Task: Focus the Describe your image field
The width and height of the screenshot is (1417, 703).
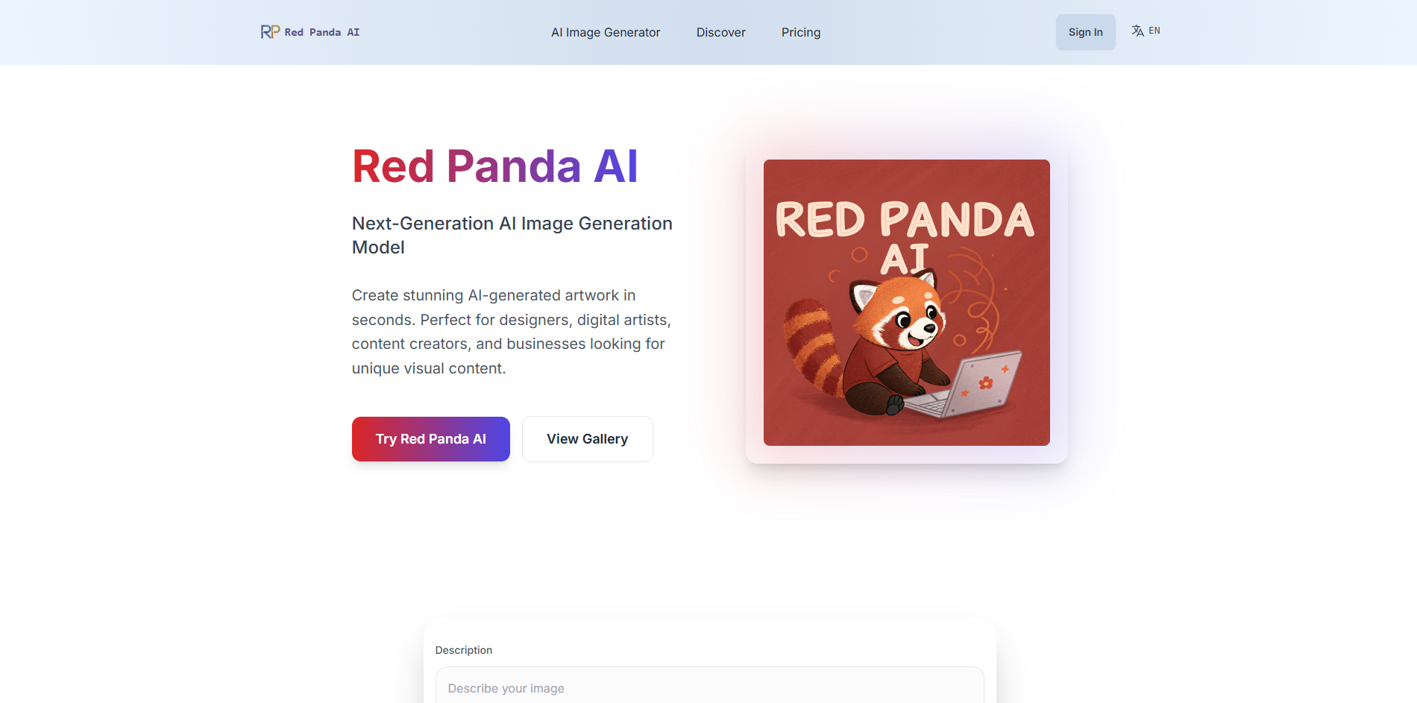Action: click(x=708, y=688)
